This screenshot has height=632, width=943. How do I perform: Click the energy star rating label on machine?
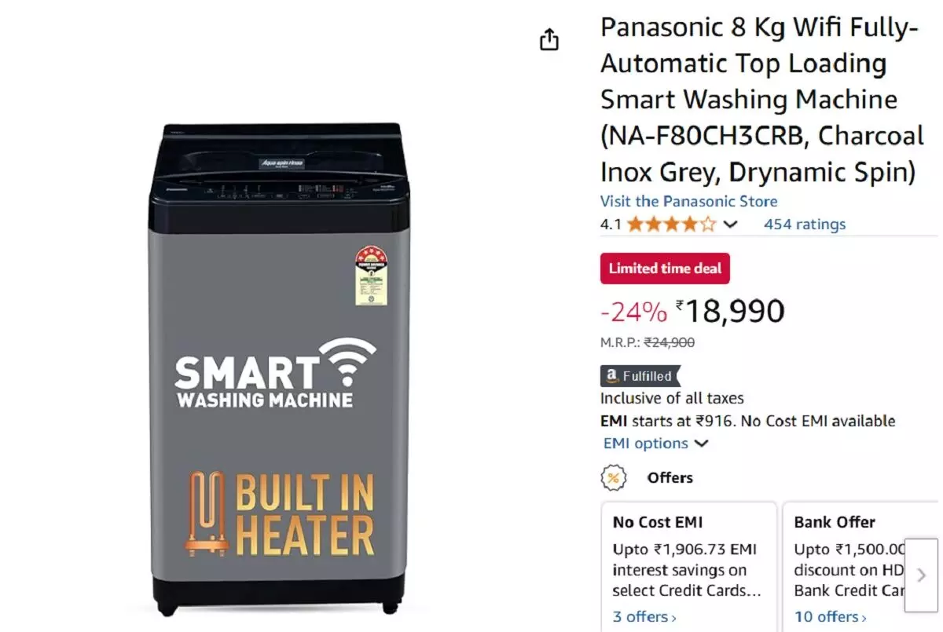coord(370,275)
